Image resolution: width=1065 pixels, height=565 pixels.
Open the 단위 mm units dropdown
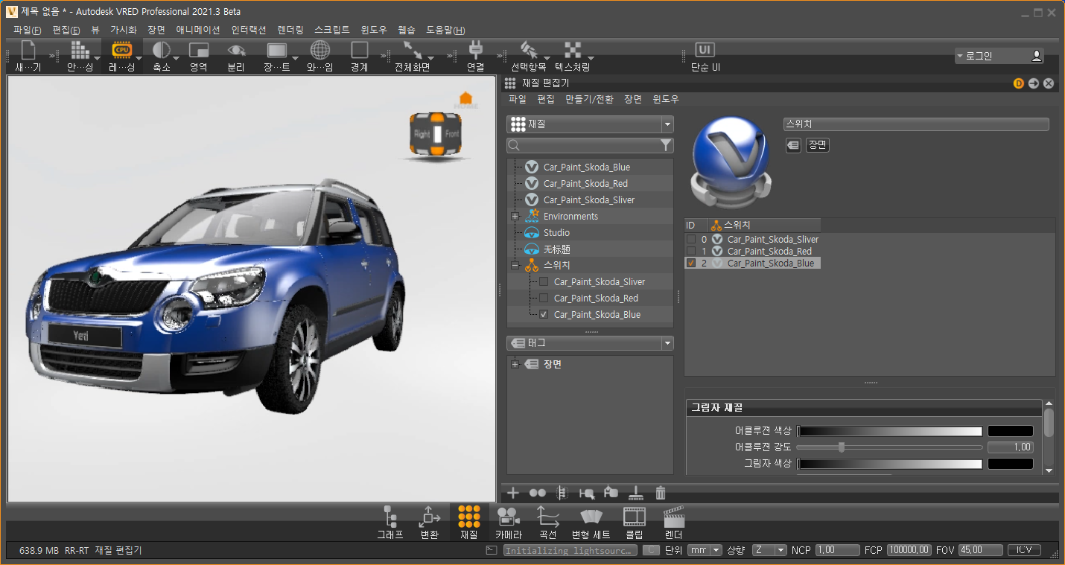[x=705, y=550]
